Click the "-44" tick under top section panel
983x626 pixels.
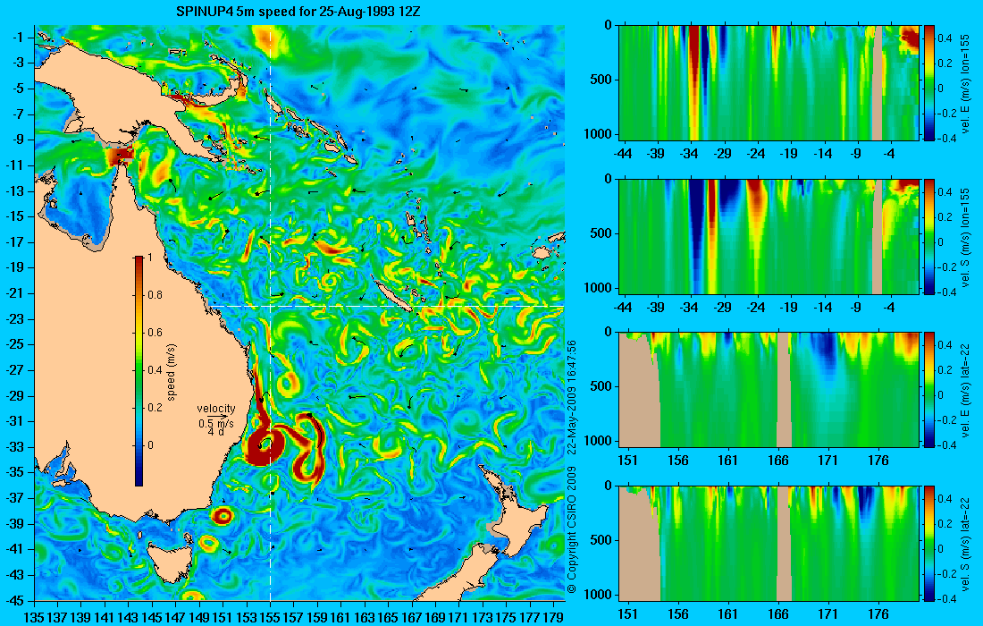(623, 154)
